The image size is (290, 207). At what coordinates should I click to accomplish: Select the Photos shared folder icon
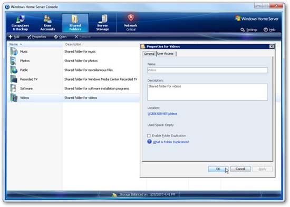point(13,61)
